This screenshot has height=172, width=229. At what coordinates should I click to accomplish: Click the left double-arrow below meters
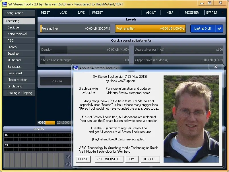[x=68, y=164]
